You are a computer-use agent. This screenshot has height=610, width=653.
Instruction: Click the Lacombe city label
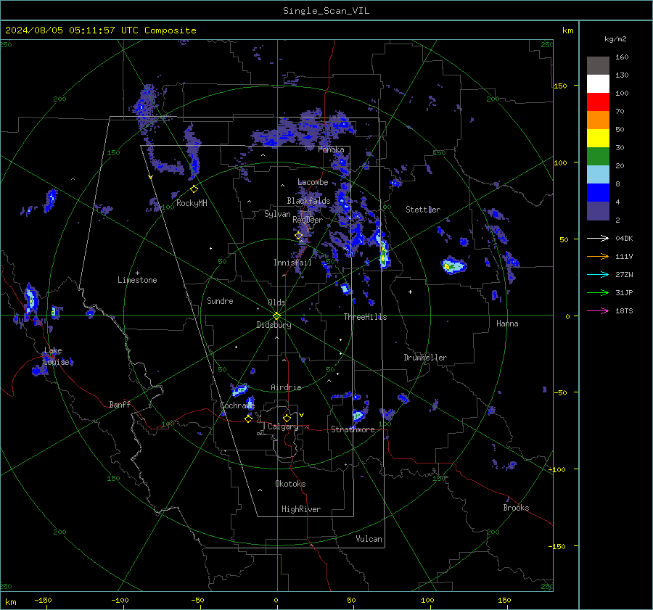pos(313,182)
